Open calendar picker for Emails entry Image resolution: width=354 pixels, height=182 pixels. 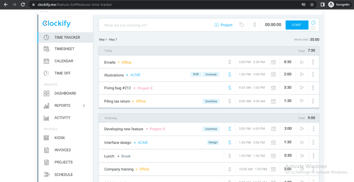coord(273,62)
